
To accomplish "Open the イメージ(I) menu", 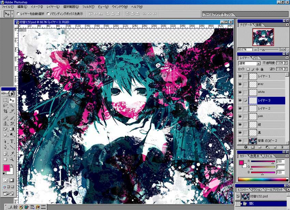I will pyautogui.click(x=37, y=7).
